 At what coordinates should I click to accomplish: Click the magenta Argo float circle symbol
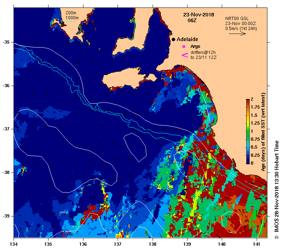184,47
